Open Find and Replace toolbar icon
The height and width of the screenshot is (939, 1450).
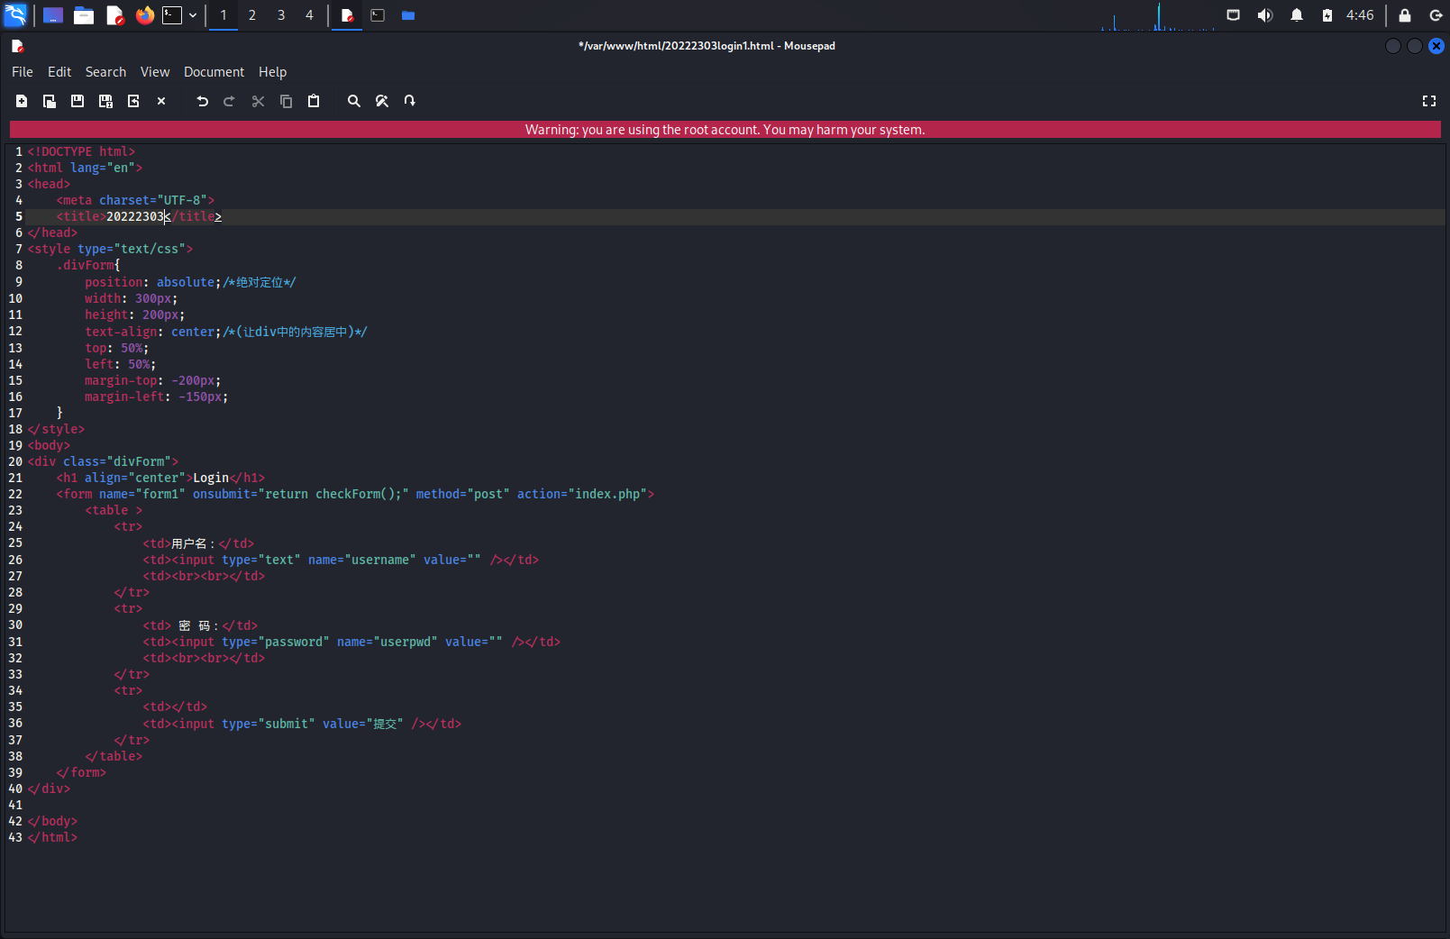[382, 101]
